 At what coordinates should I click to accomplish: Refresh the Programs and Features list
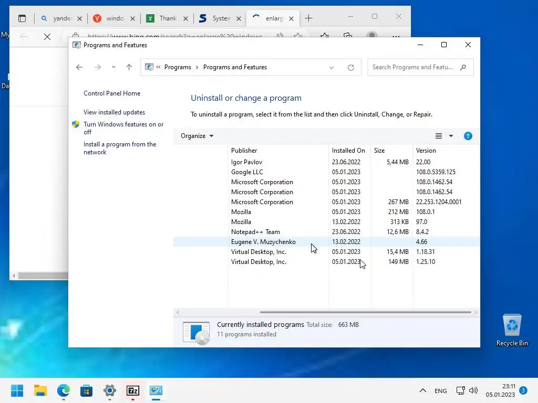350,68
